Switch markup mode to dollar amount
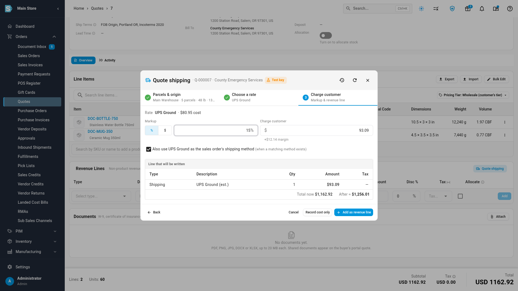 (x=165, y=130)
